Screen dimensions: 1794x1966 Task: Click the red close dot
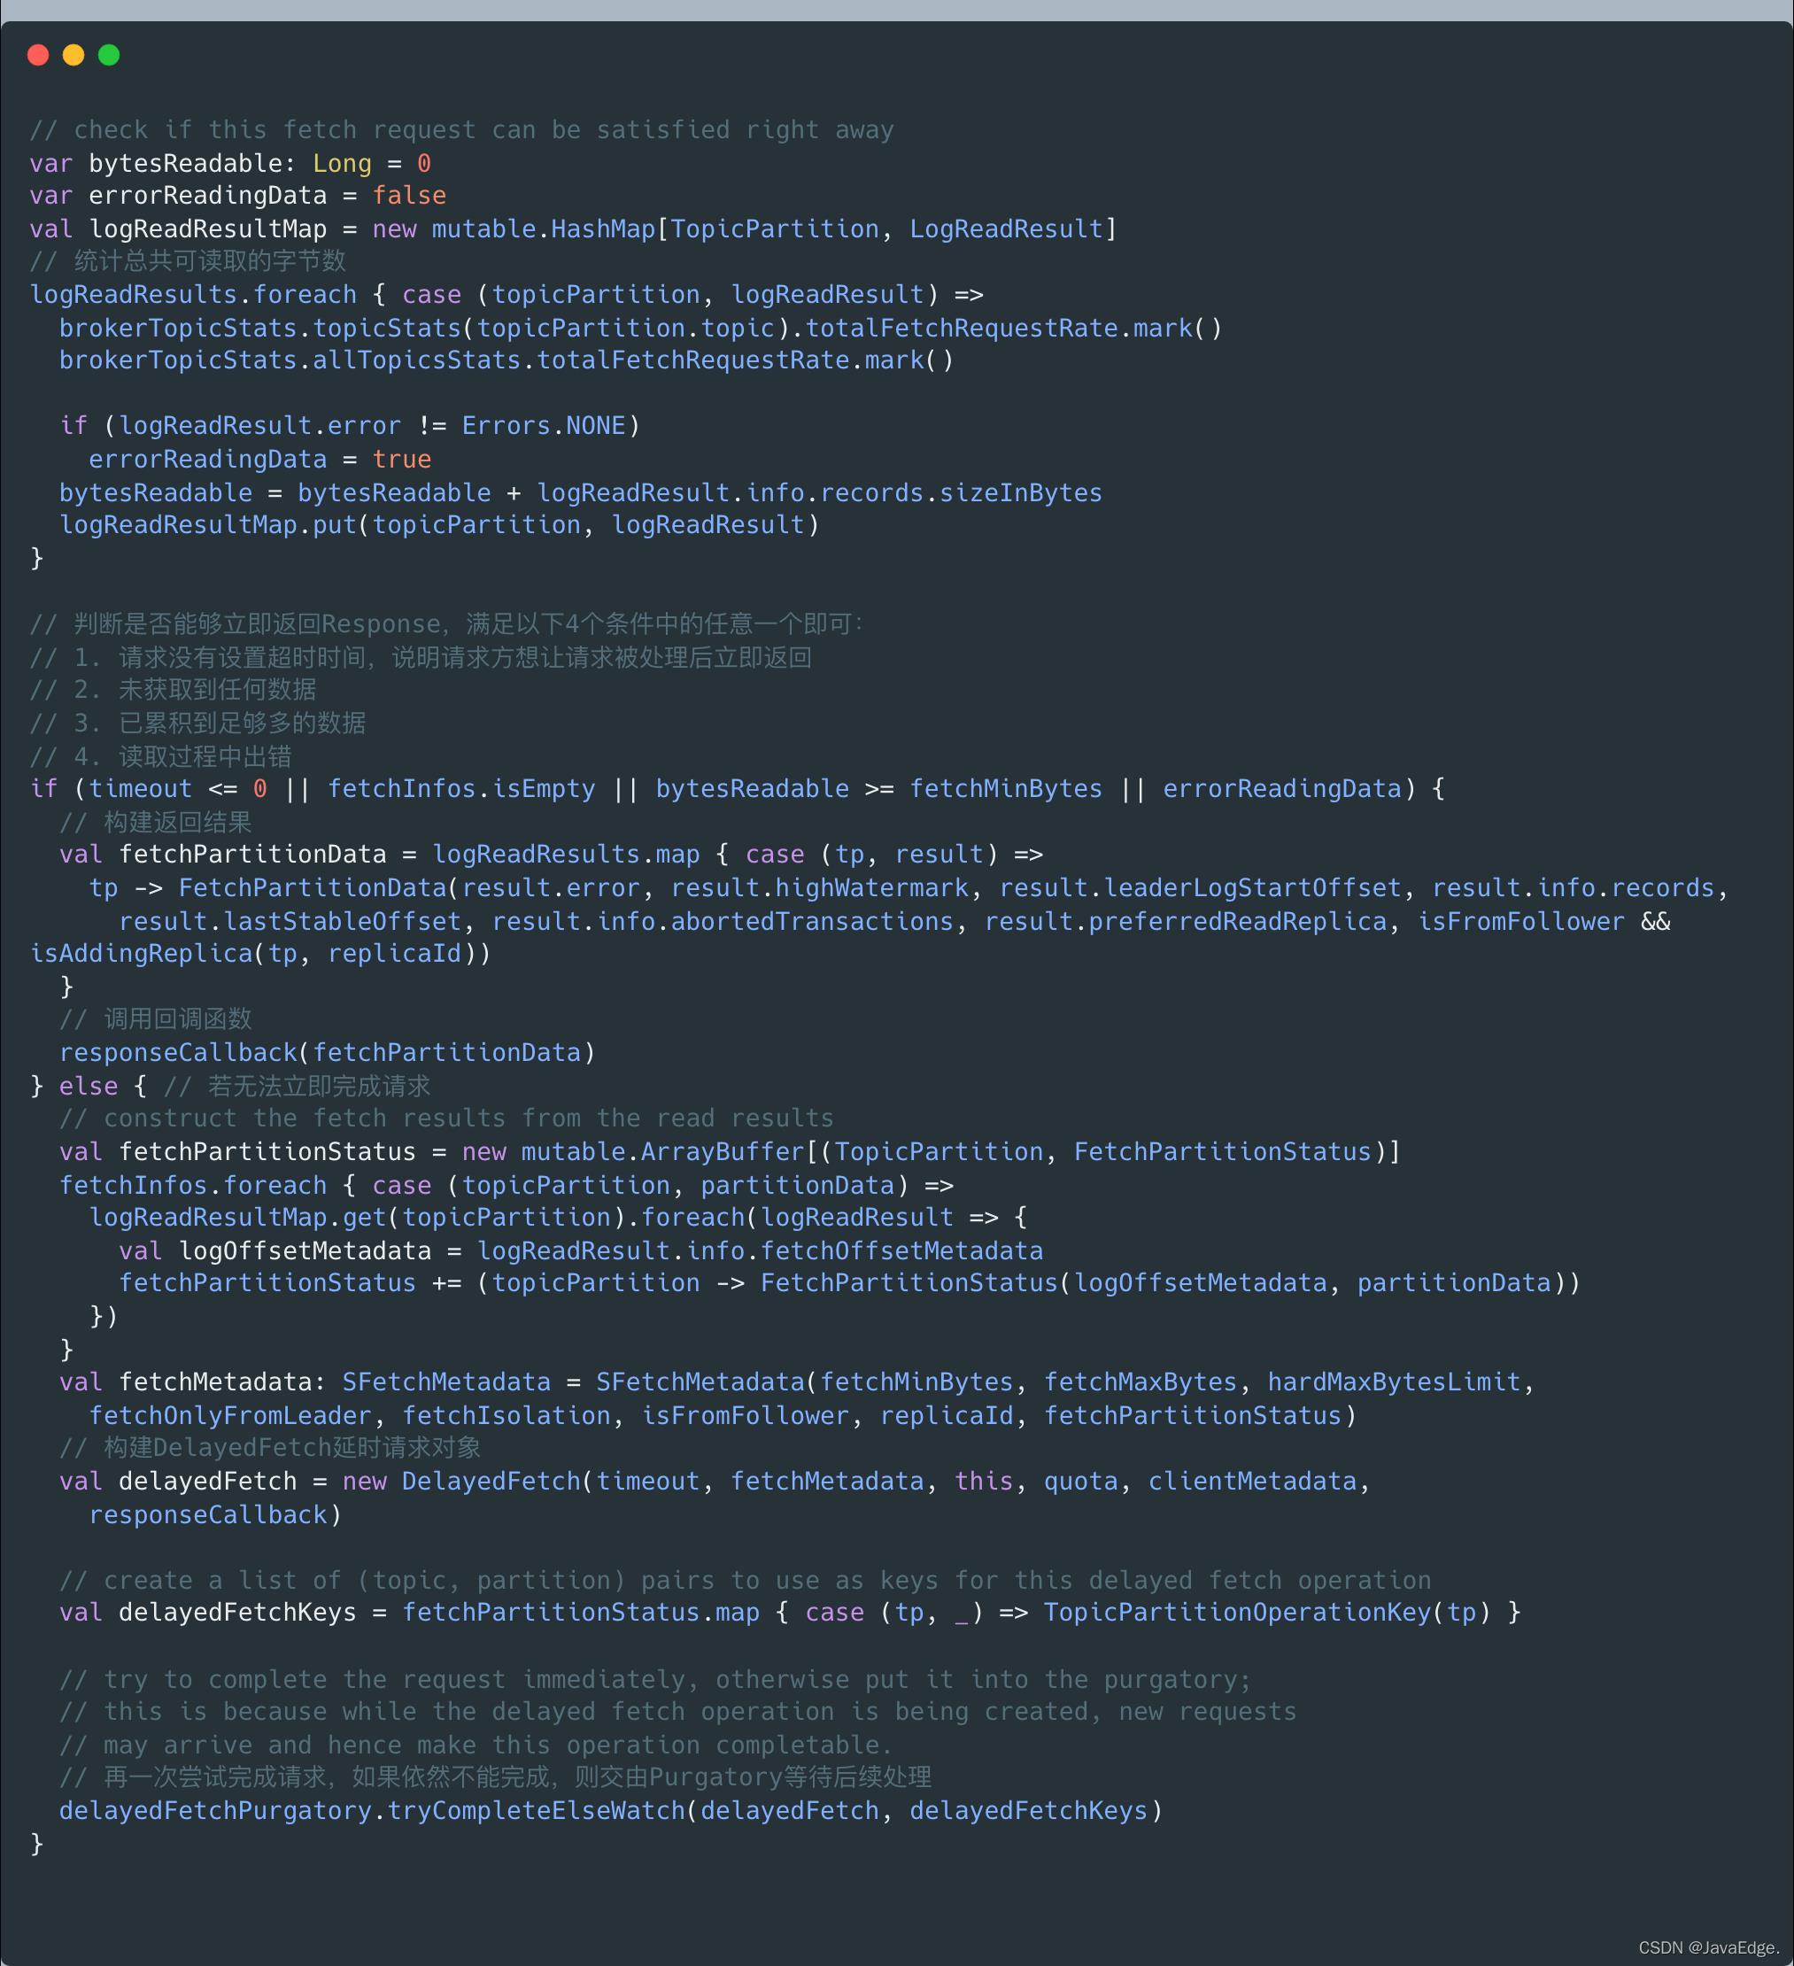tap(38, 55)
